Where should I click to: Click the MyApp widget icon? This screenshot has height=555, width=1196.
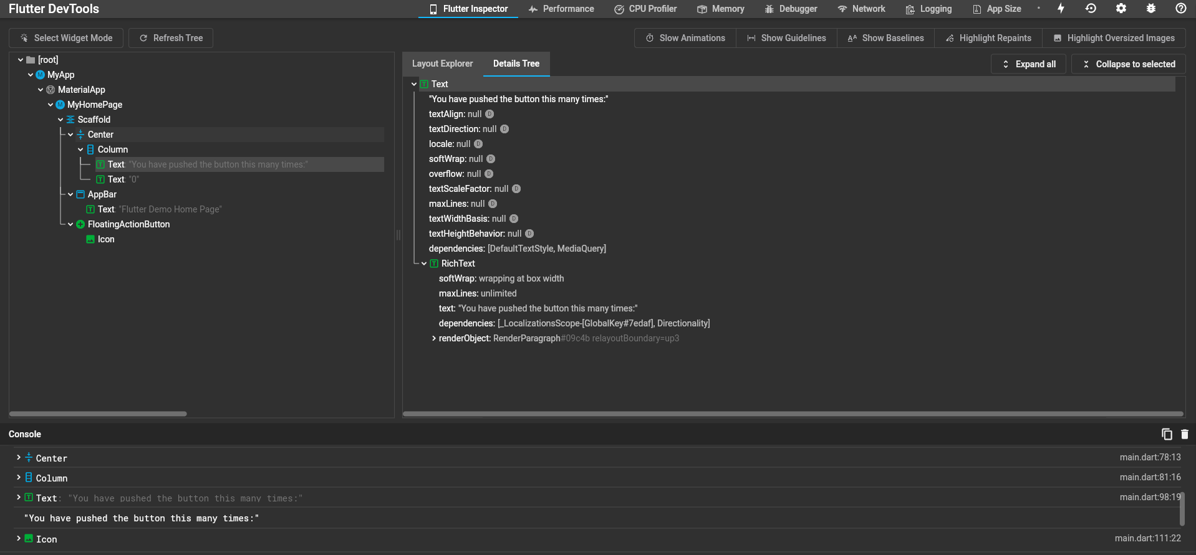click(41, 75)
